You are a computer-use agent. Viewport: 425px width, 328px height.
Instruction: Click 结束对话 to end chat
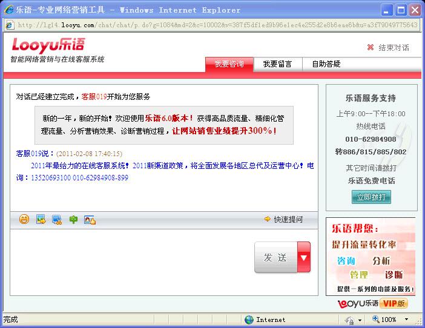tap(394, 48)
